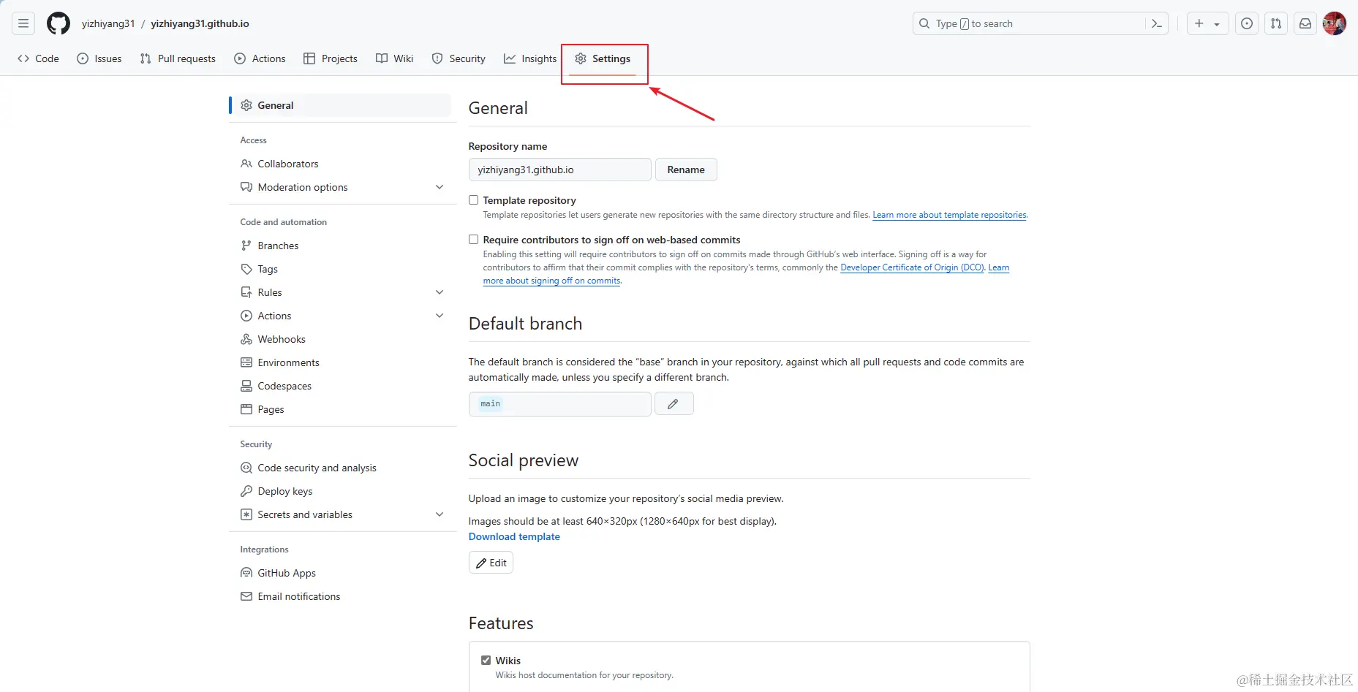1358x692 pixels.
Task: Open Webhooks settings page
Action: coord(342,339)
